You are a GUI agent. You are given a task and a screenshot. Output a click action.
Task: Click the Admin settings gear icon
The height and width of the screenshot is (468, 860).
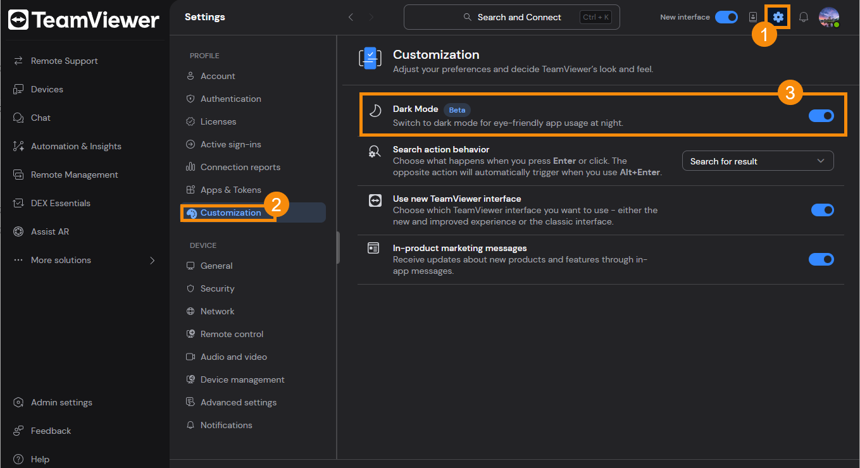(x=18, y=402)
